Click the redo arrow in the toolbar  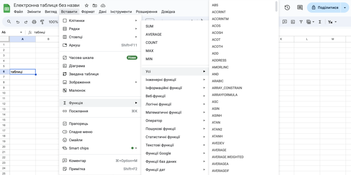(x=26, y=22)
